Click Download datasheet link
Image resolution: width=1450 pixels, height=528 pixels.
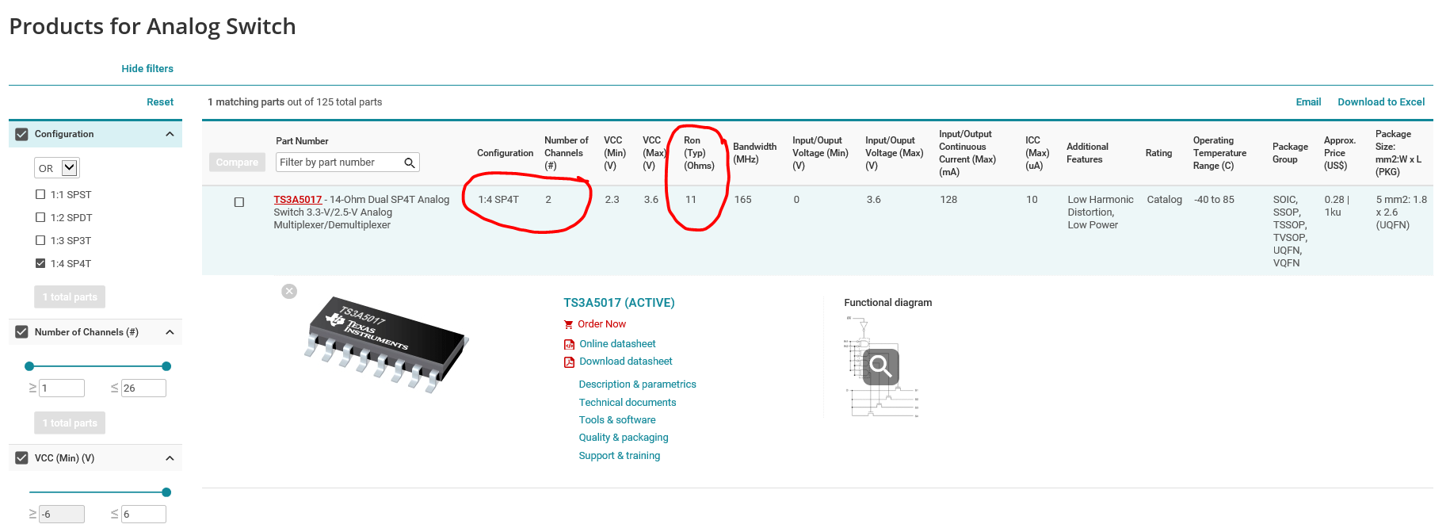click(625, 362)
